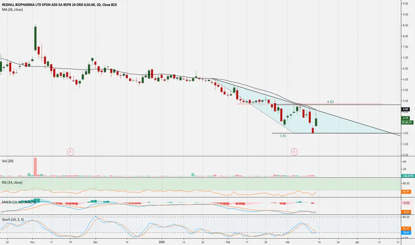Click the 80.00 label on the RSI scale
The width and height of the screenshot is (415, 245).
[406, 183]
